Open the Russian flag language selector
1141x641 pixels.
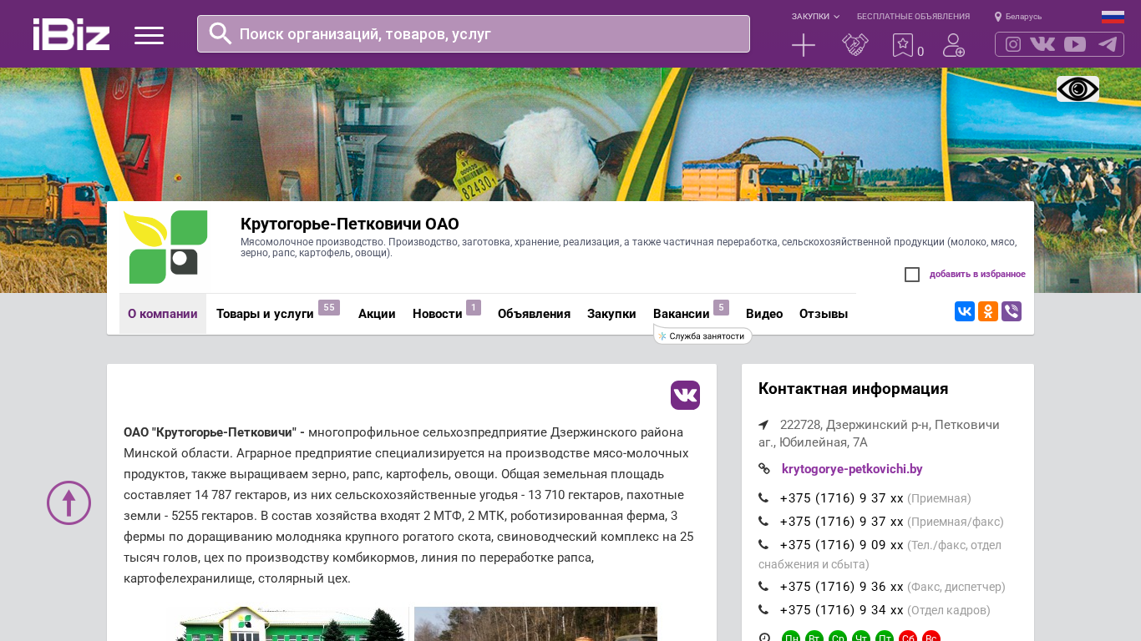pyautogui.click(x=1113, y=17)
